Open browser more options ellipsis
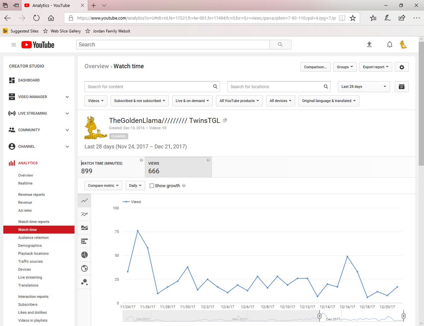Screen dimensions: 424x326 point(416,18)
